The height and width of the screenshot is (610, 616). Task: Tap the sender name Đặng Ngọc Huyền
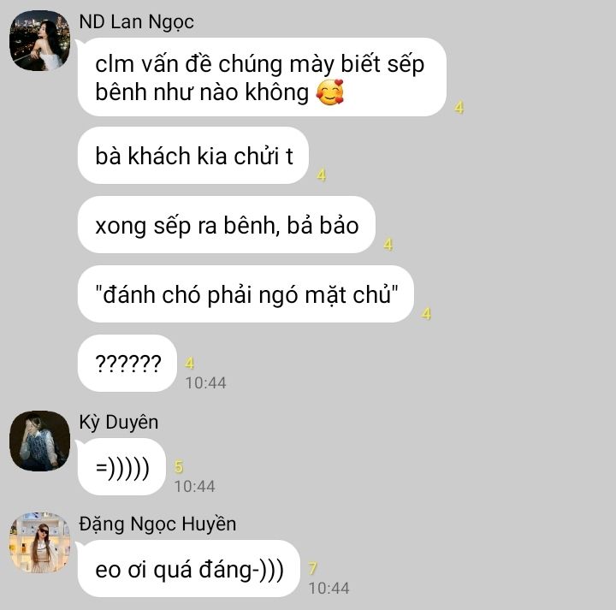tap(157, 524)
